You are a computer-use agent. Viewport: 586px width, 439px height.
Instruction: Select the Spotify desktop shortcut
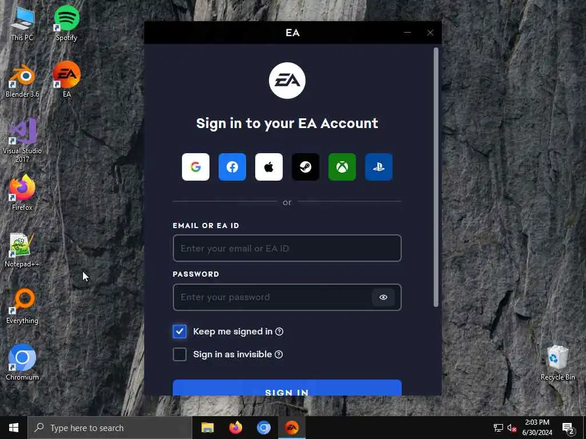[x=66, y=23]
